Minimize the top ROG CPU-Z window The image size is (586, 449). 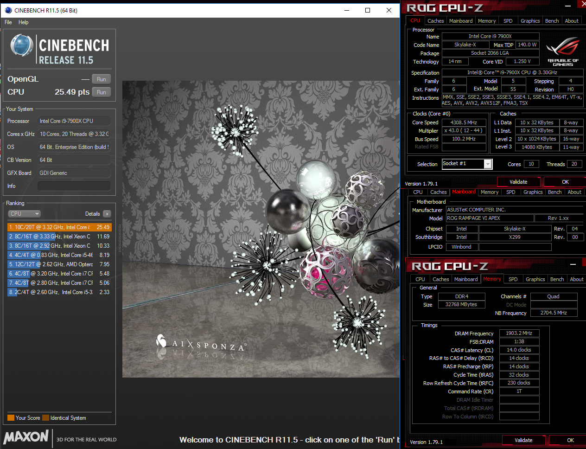tap(569, 6)
